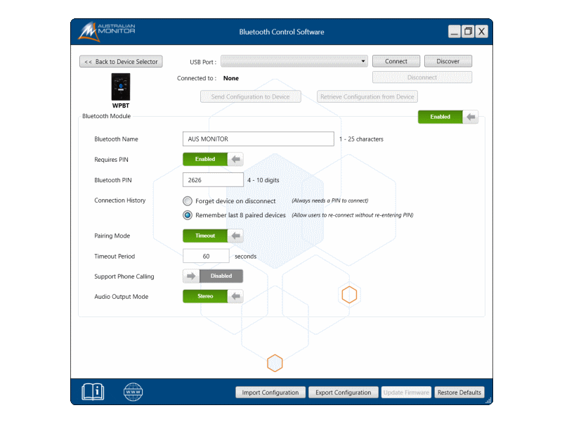The image size is (562, 422).
Task: Toggle the Bluetooth Module Enabled switch
Action: point(447,117)
